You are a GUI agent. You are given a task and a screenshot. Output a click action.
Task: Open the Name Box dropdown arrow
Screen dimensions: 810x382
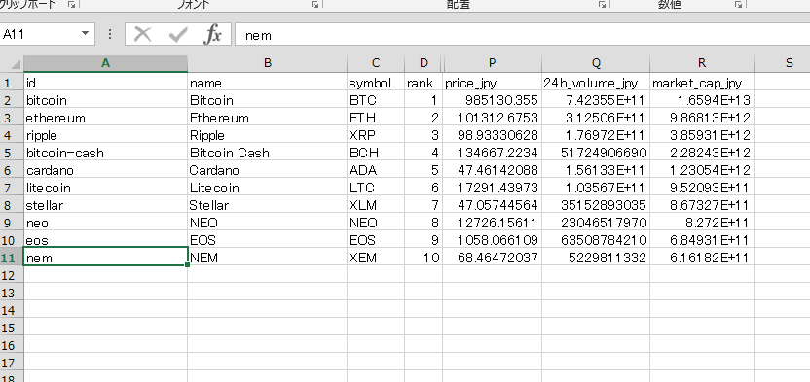click(x=85, y=34)
